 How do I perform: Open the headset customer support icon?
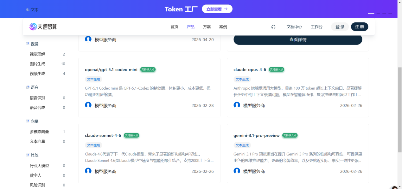point(273,27)
